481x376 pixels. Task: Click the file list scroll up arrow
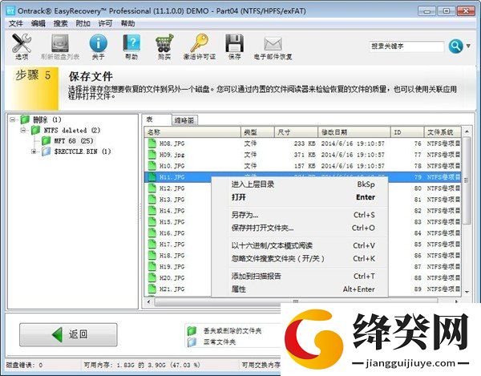pyautogui.click(x=467, y=131)
